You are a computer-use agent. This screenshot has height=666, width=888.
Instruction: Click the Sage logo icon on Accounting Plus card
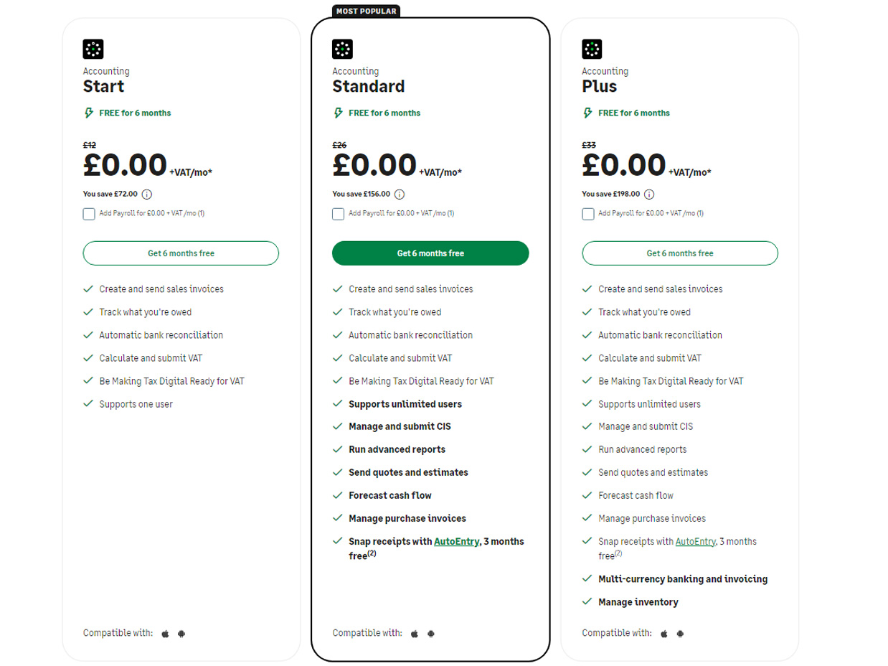coord(592,49)
